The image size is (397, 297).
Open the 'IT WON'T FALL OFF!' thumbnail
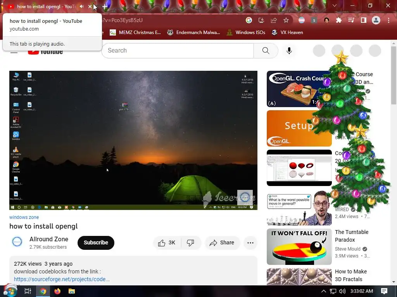click(x=299, y=247)
